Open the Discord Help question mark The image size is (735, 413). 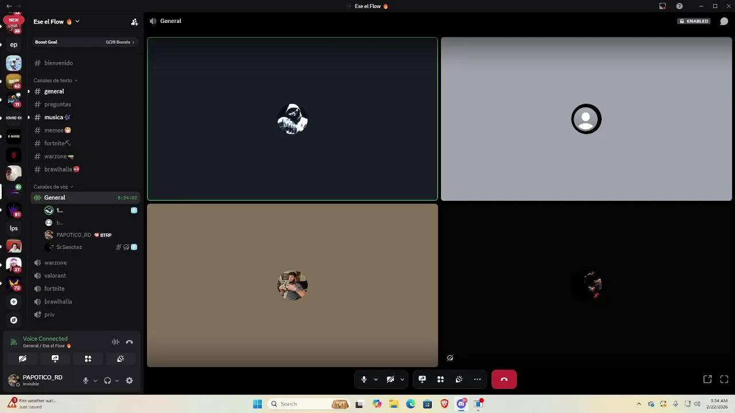[679, 6]
